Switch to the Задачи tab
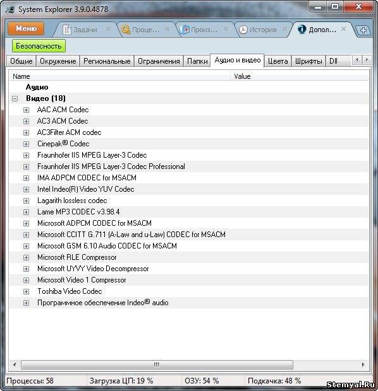The height and width of the screenshot is (391, 378). 85,30
